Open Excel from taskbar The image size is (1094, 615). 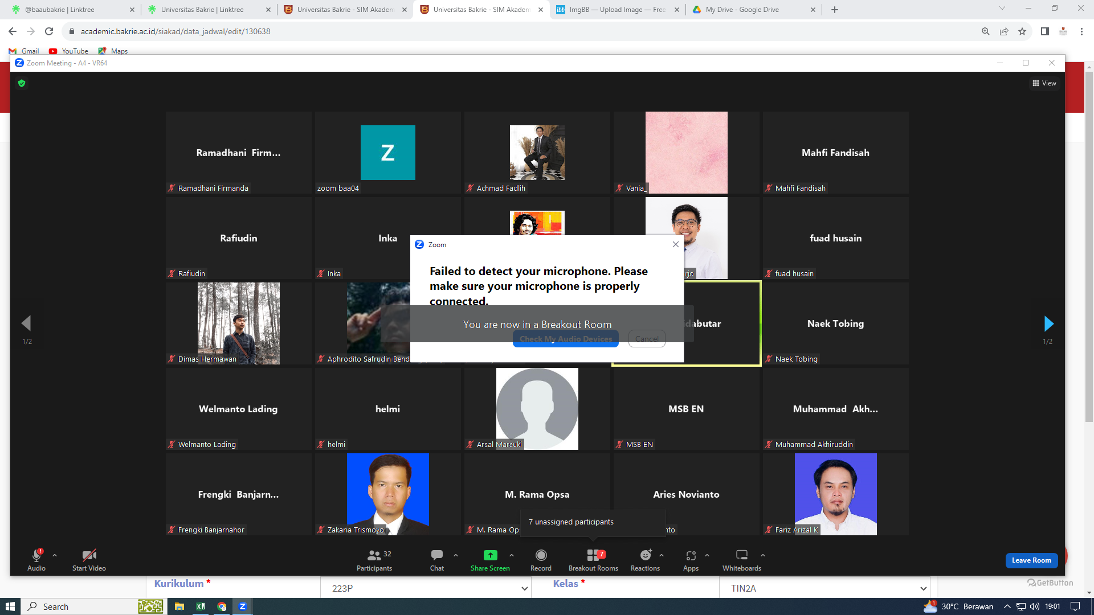201,606
